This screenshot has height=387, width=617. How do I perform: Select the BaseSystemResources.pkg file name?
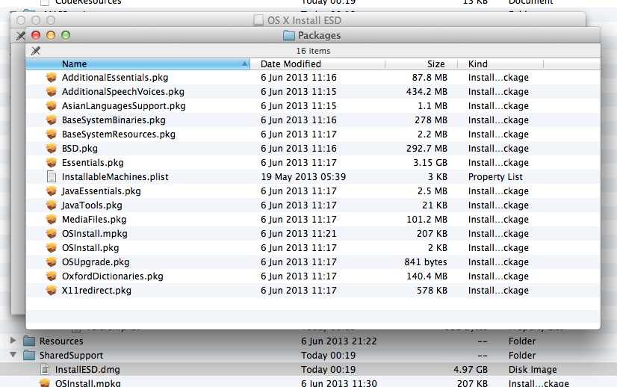pos(119,134)
